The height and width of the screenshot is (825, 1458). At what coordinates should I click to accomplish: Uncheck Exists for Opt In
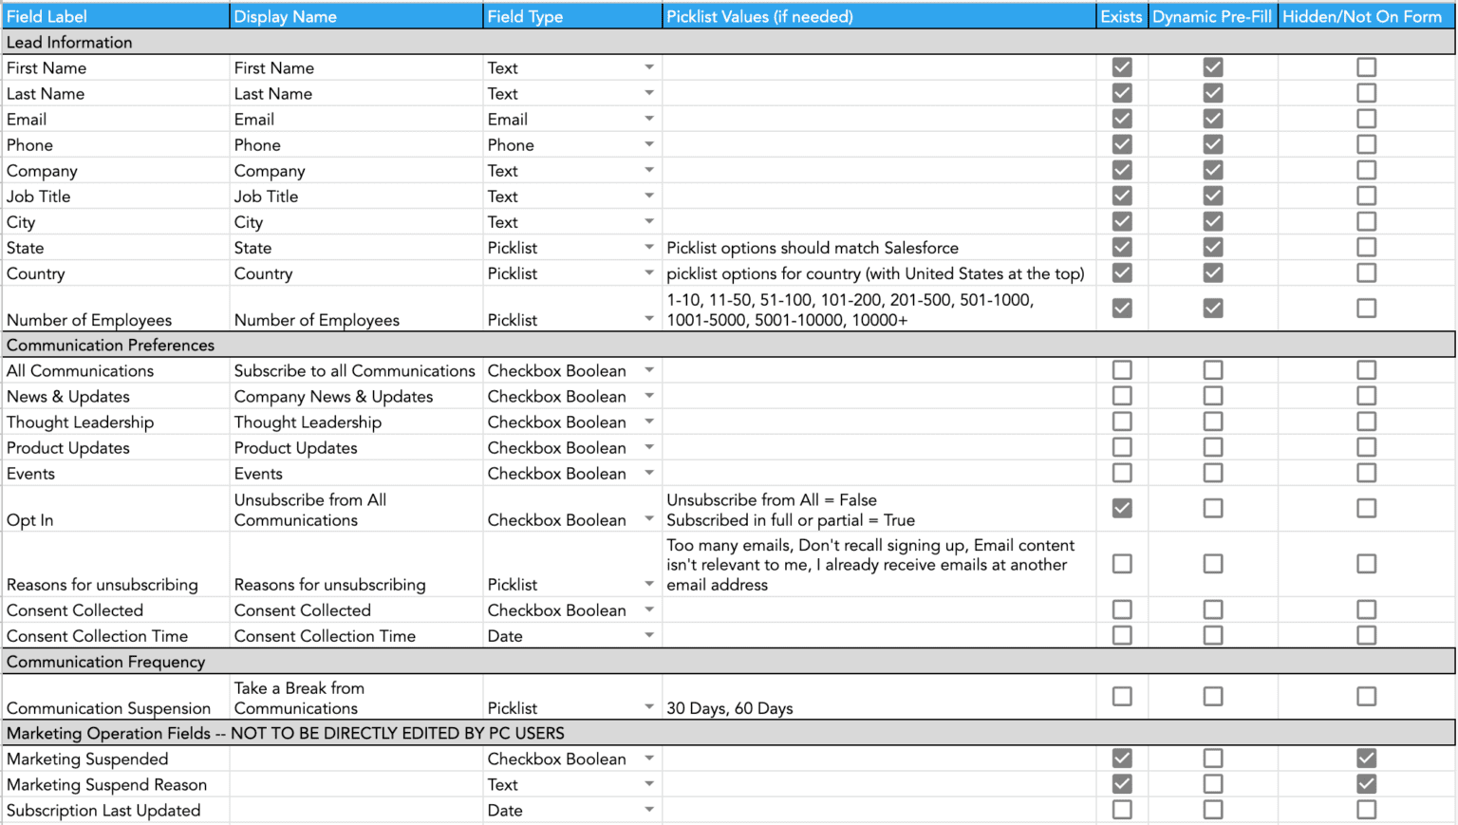[1121, 508]
